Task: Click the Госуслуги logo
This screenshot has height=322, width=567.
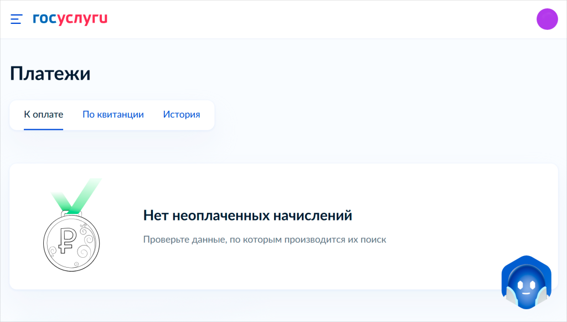Action: point(70,19)
